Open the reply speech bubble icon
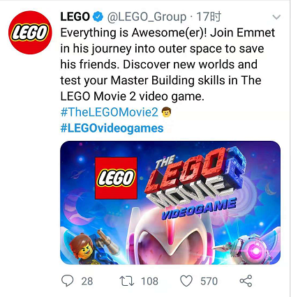This screenshot has width=291, height=297. click(x=68, y=281)
